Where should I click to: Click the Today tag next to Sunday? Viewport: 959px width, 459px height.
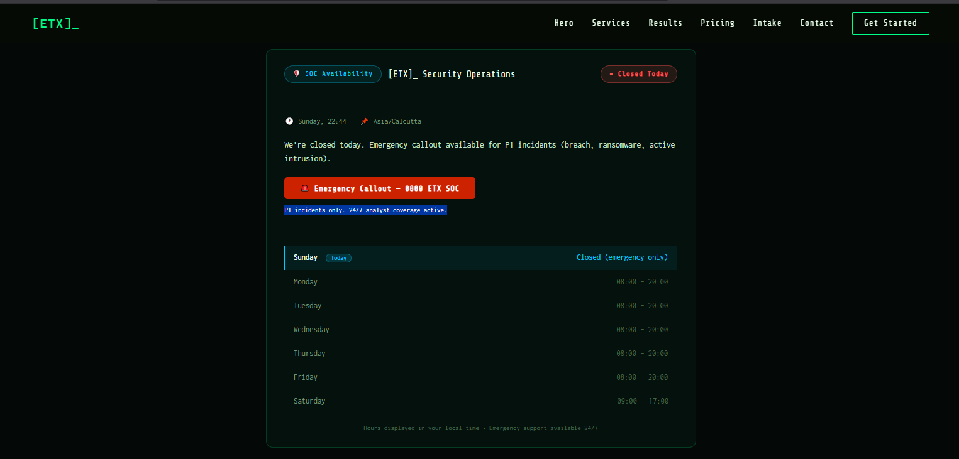338,258
